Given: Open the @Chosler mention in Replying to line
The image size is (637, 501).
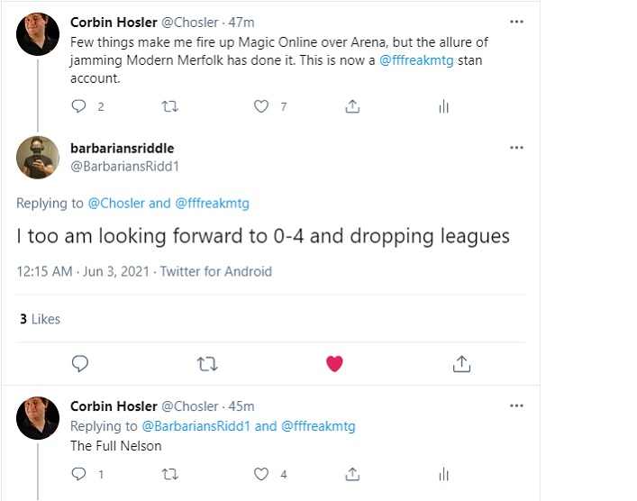Looking at the screenshot, I should click(117, 203).
